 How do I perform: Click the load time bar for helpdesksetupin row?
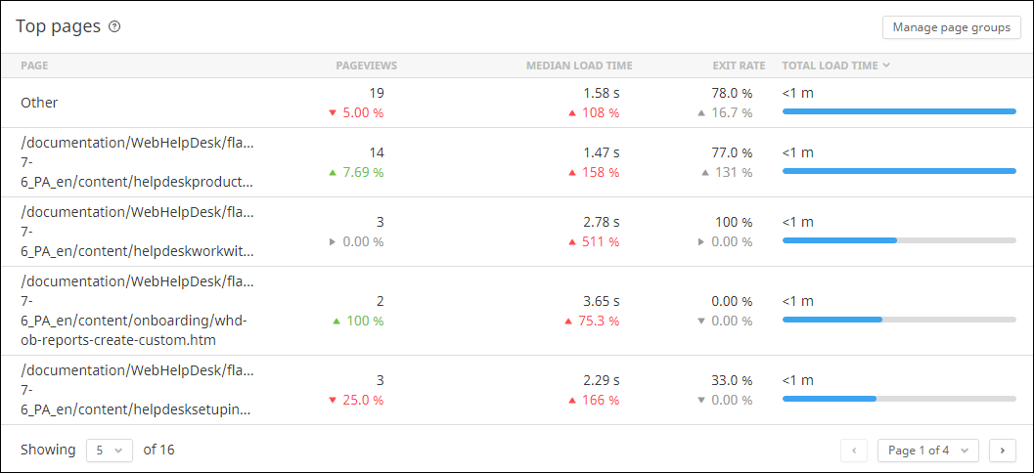click(x=899, y=399)
